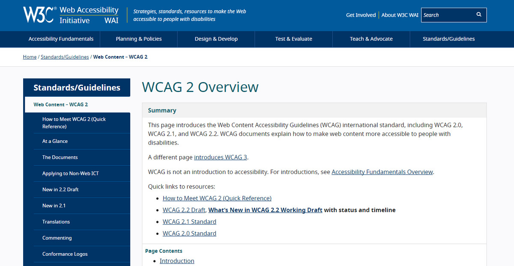Open the Test & Evaluate menu
The image size is (514, 266).
coord(293,39)
